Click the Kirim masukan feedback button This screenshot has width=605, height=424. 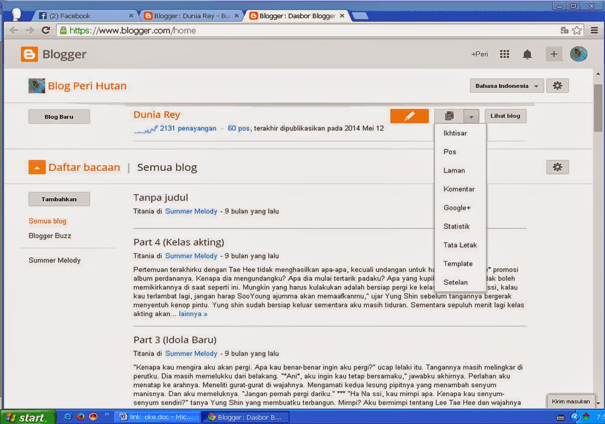(x=571, y=402)
